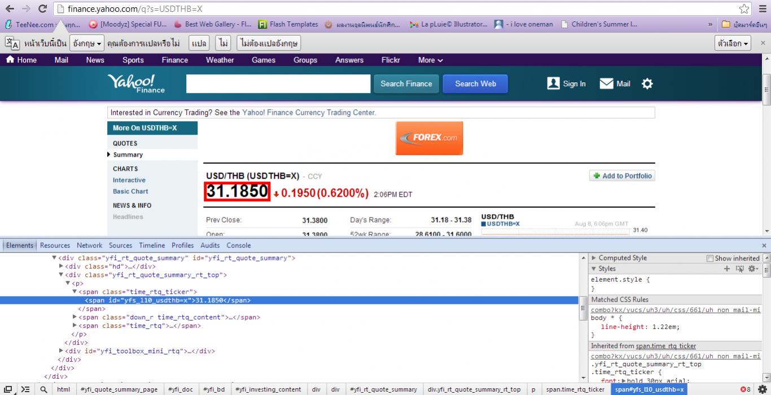The height and width of the screenshot is (395, 771).
Task: Open the Mail envelope icon in the header
Action: 606,83
